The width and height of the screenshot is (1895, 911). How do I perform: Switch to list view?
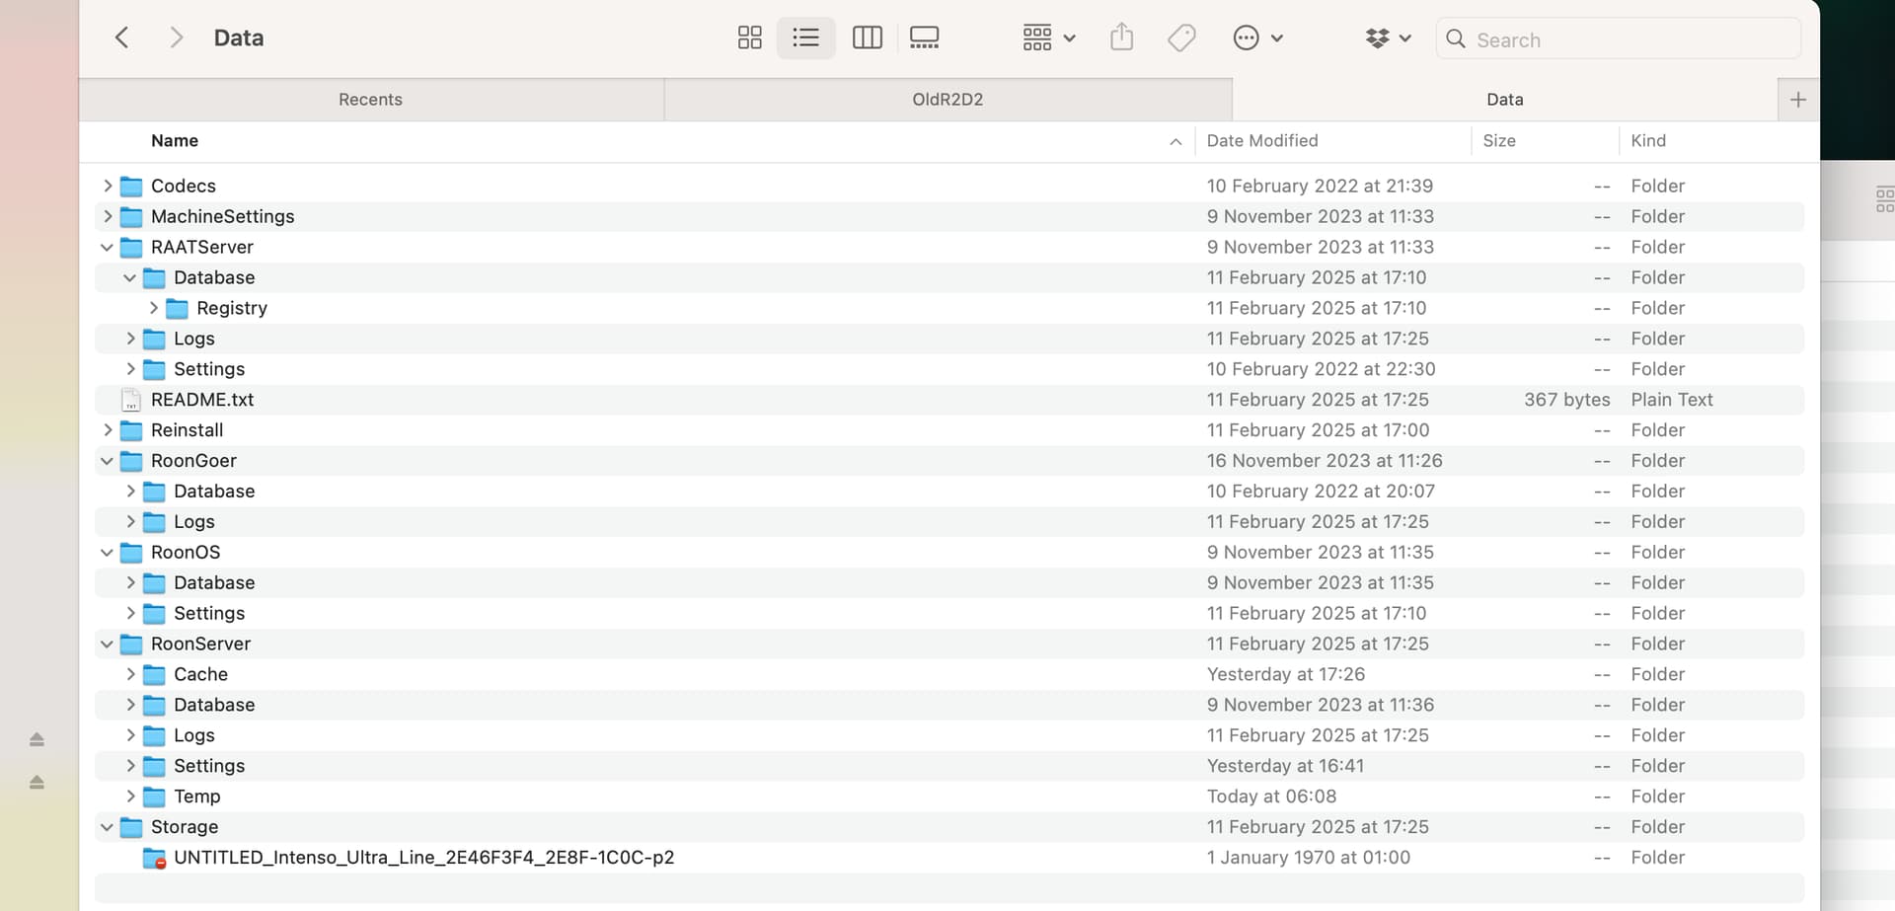[805, 38]
